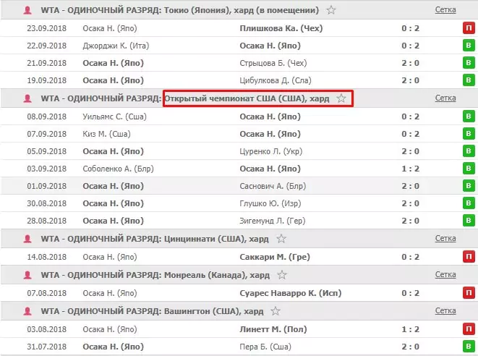The image size is (478, 356).
Task: Open the Сетка draw link for the US Open
Action: [x=445, y=98]
